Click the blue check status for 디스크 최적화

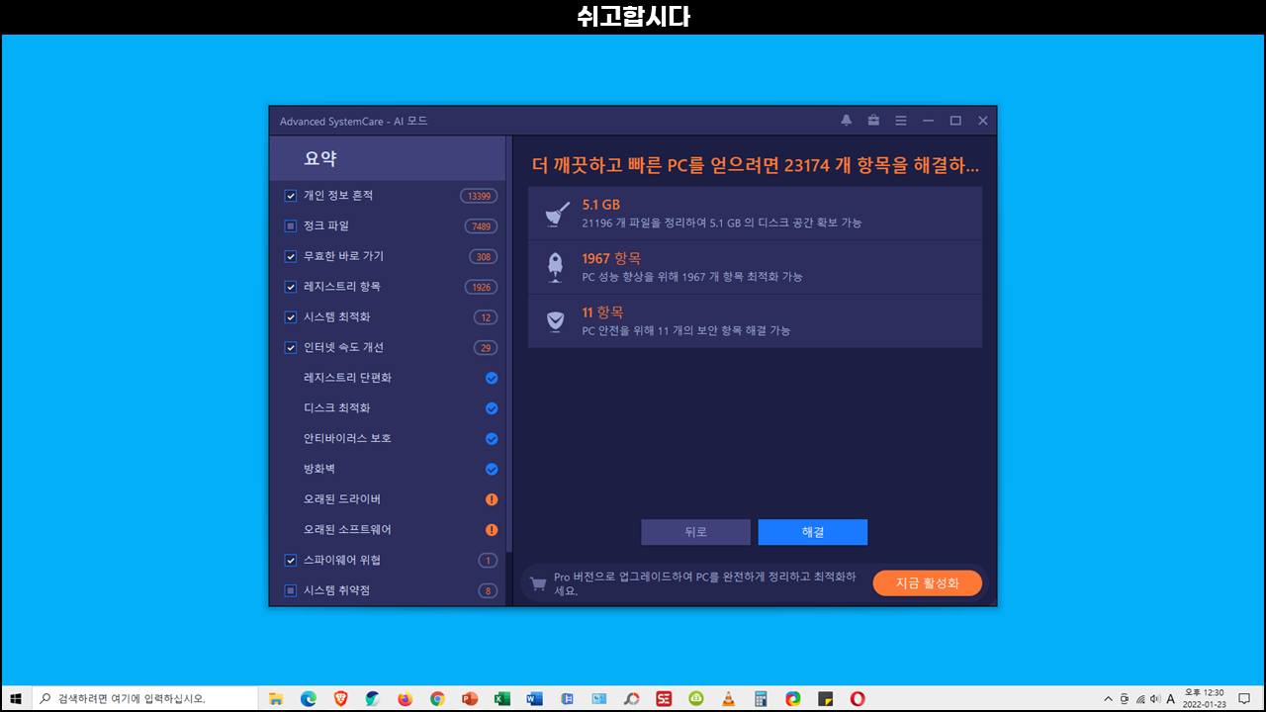pos(492,408)
